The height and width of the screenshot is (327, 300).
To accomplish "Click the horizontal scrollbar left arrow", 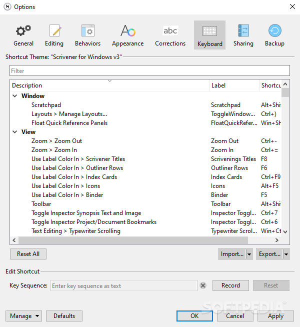I will click(x=14, y=240).
